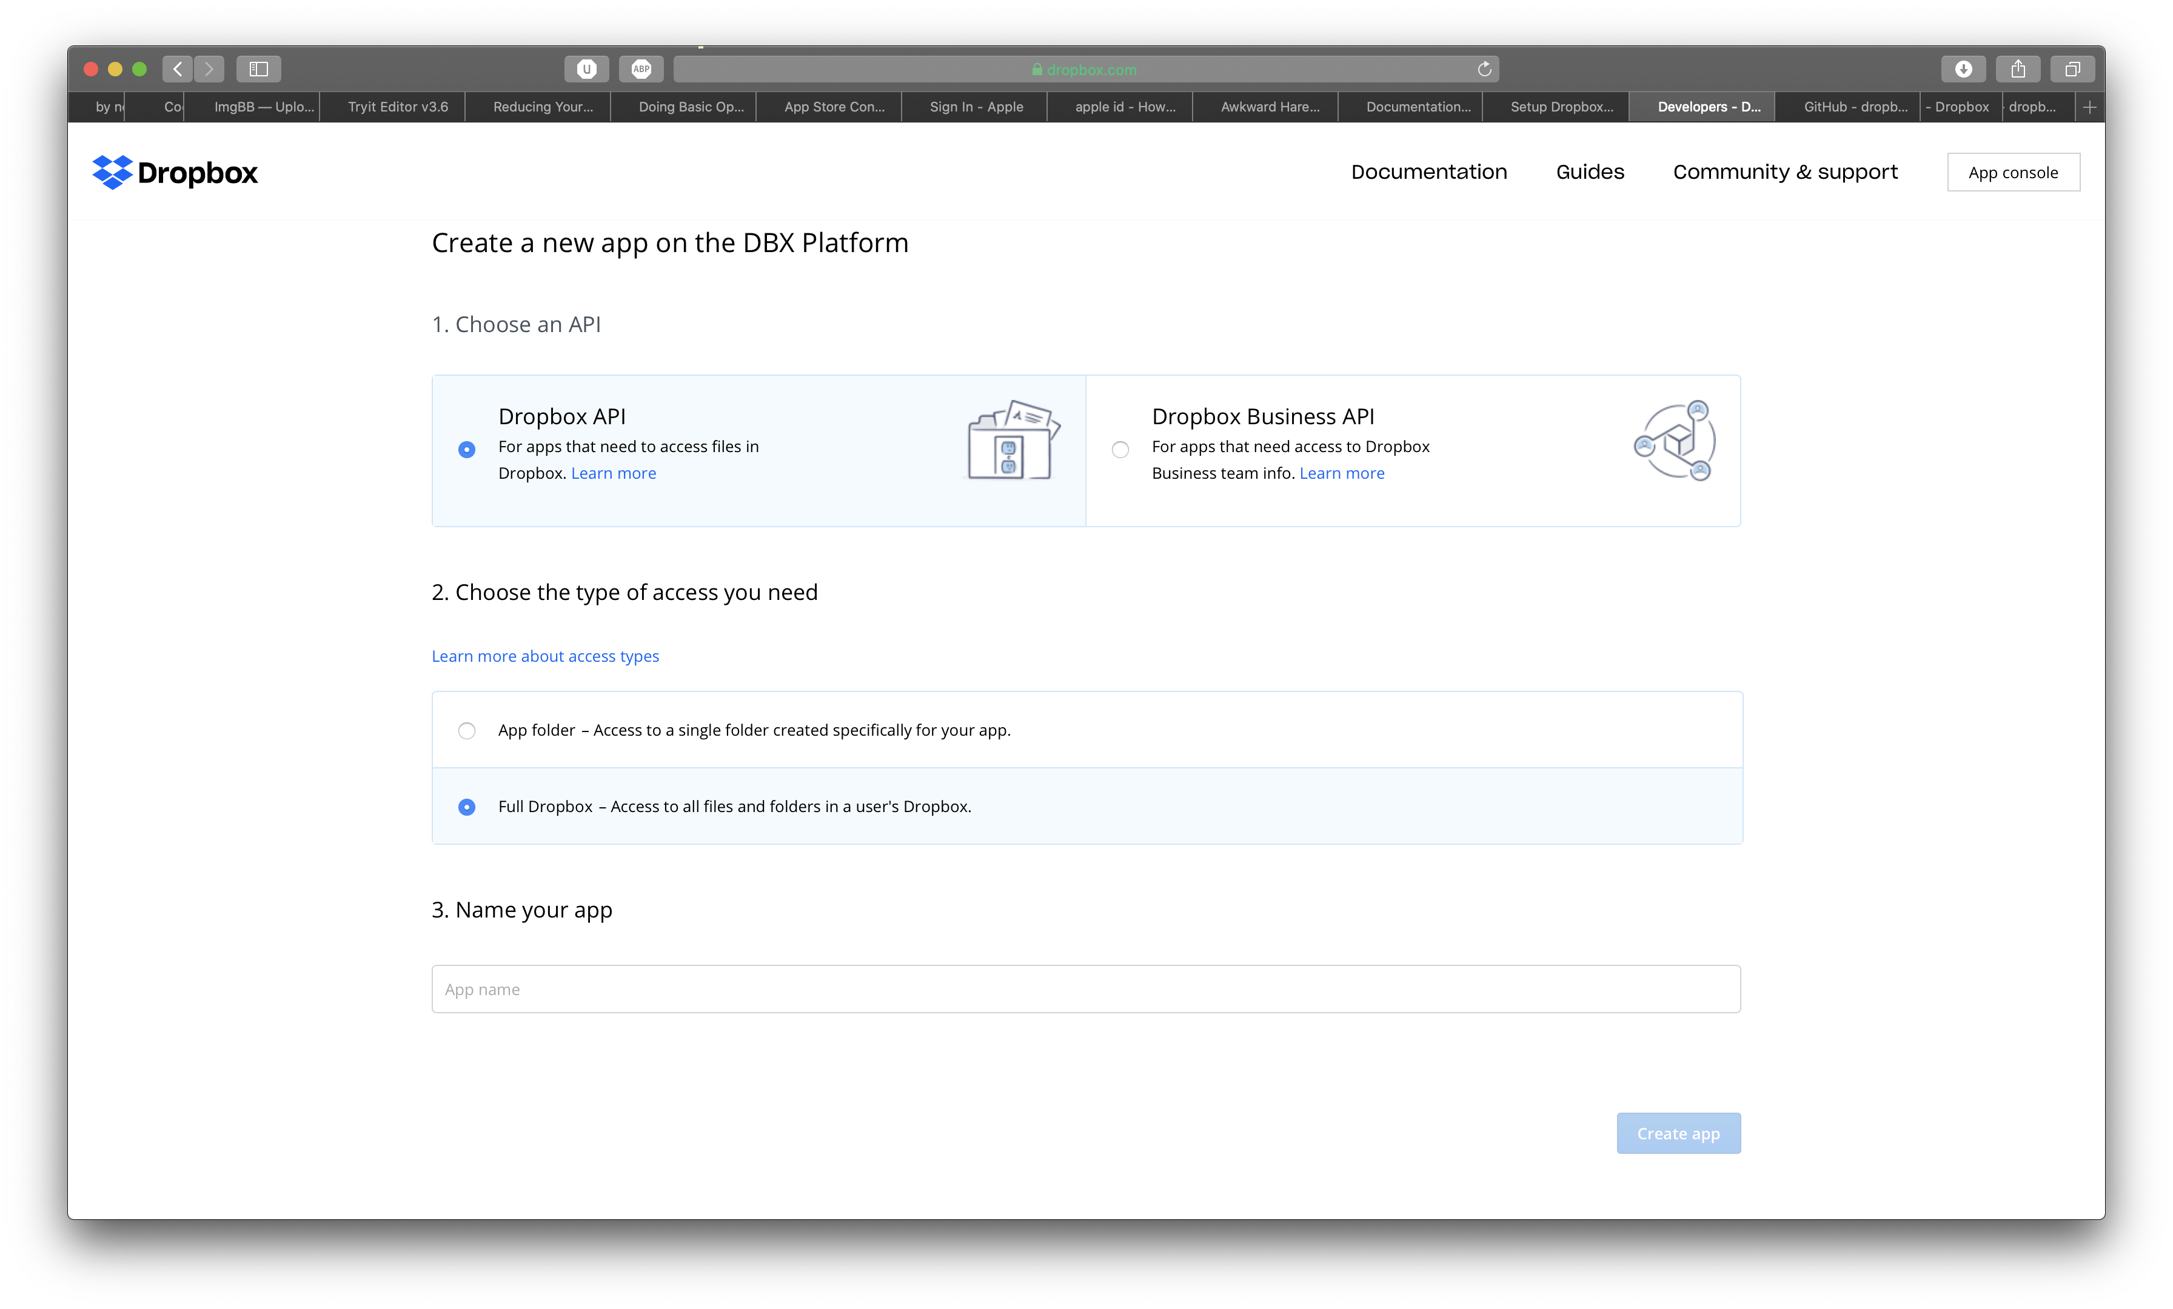Open the - Dropbox tab
2173x1309 pixels.
pos(1961,107)
